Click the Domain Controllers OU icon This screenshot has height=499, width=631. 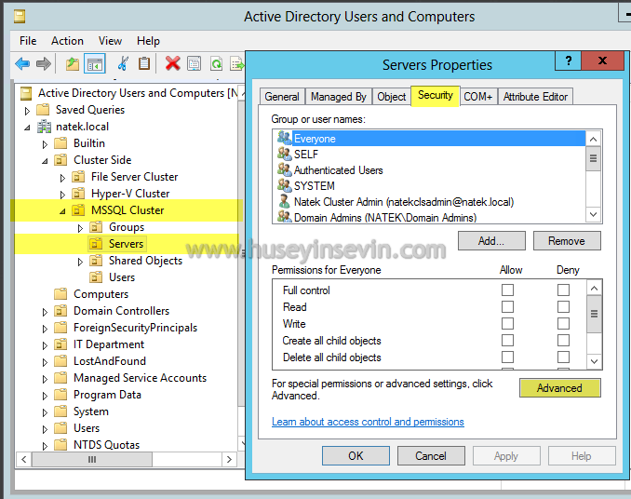[x=60, y=311]
